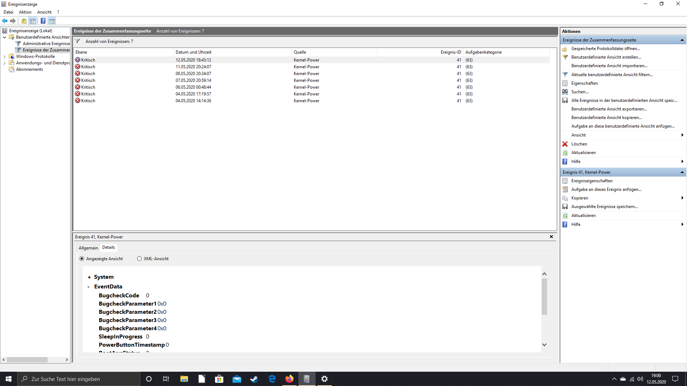Click the blue Help toolbar icon
The image size is (687, 386).
43,21
